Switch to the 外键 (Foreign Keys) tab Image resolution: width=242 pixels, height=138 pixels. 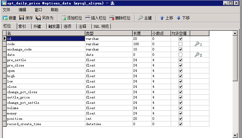click(39, 26)
